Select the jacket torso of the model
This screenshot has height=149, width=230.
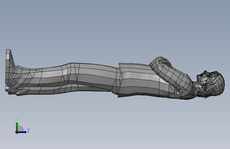tap(147, 81)
